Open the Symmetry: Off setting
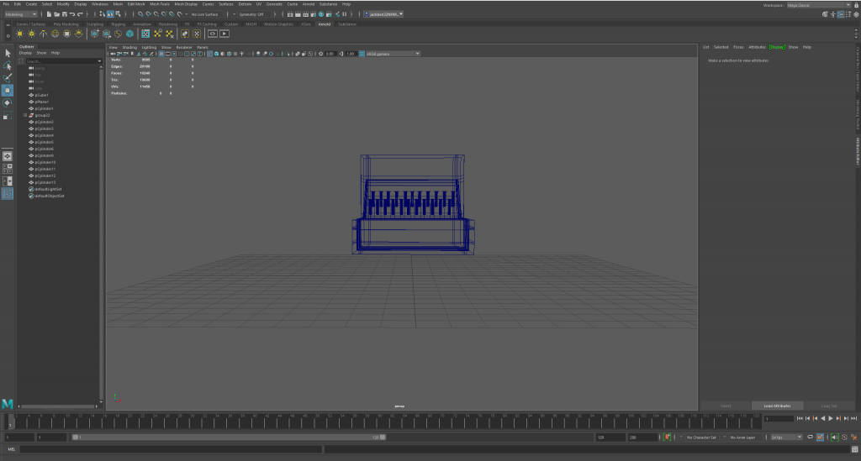Image resolution: width=861 pixels, height=461 pixels. [251, 14]
